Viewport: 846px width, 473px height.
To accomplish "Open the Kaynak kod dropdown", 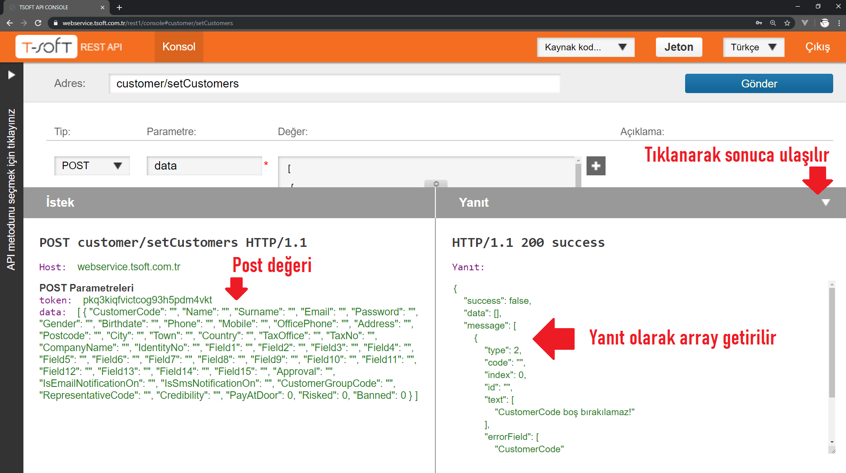I will (586, 47).
